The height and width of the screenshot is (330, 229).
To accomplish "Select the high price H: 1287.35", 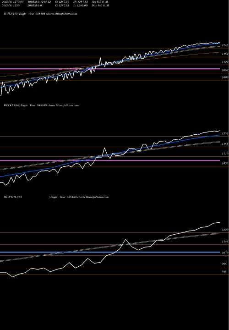I will (x=81, y=2).
